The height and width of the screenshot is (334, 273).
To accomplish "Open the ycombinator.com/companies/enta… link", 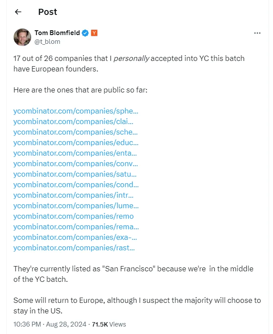I will click(75, 153).
